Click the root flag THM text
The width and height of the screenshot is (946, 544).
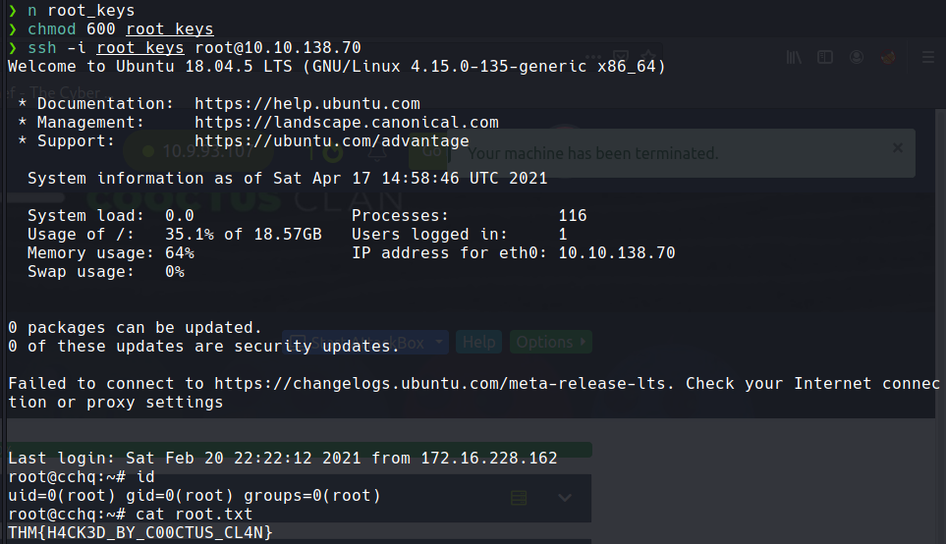click(x=139, y=533)
